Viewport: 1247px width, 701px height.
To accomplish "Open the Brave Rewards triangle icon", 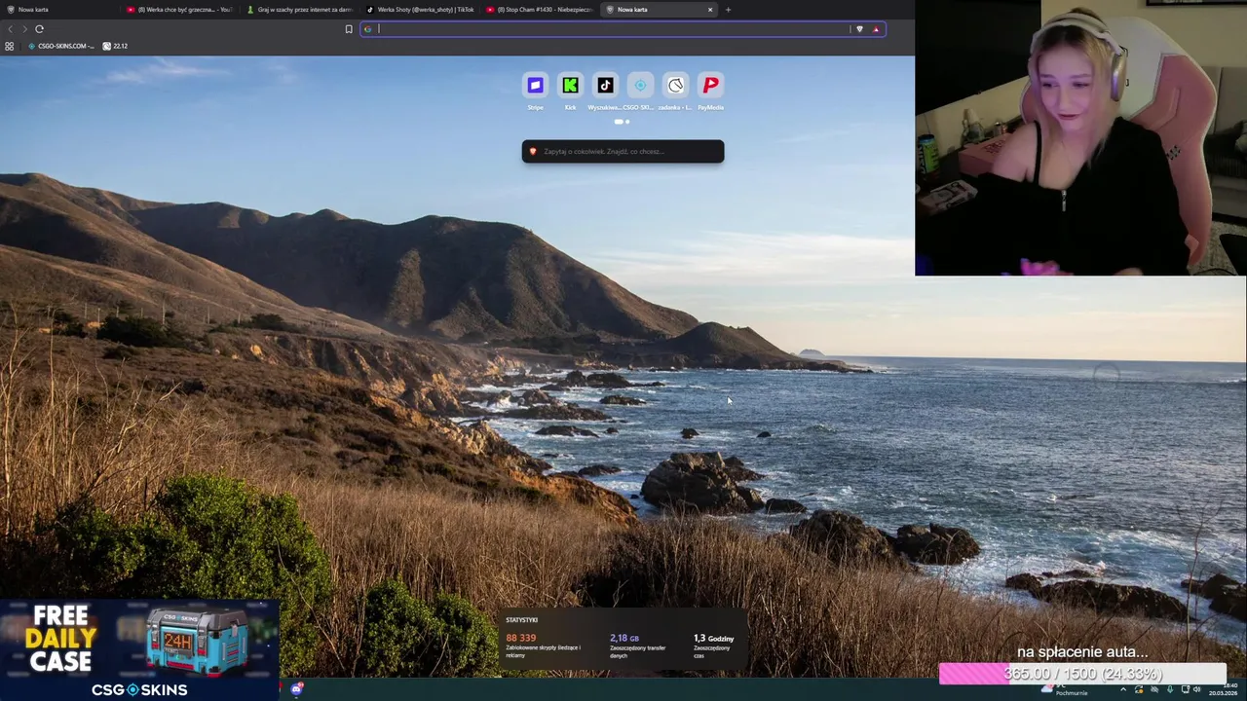I will point(876,29).
